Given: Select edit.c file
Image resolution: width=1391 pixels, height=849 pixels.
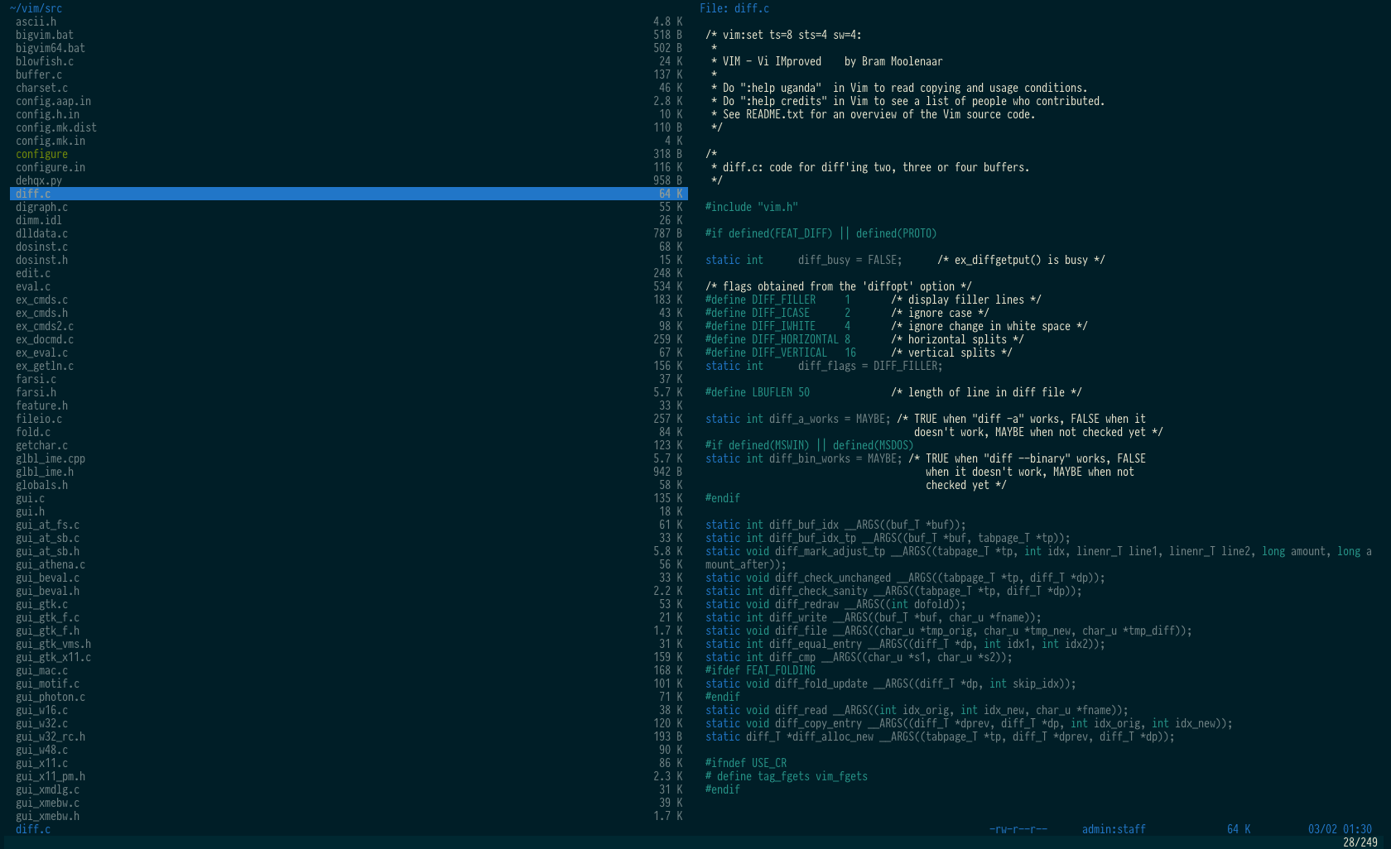Looking at the screenshot, I should click(349, 273).
